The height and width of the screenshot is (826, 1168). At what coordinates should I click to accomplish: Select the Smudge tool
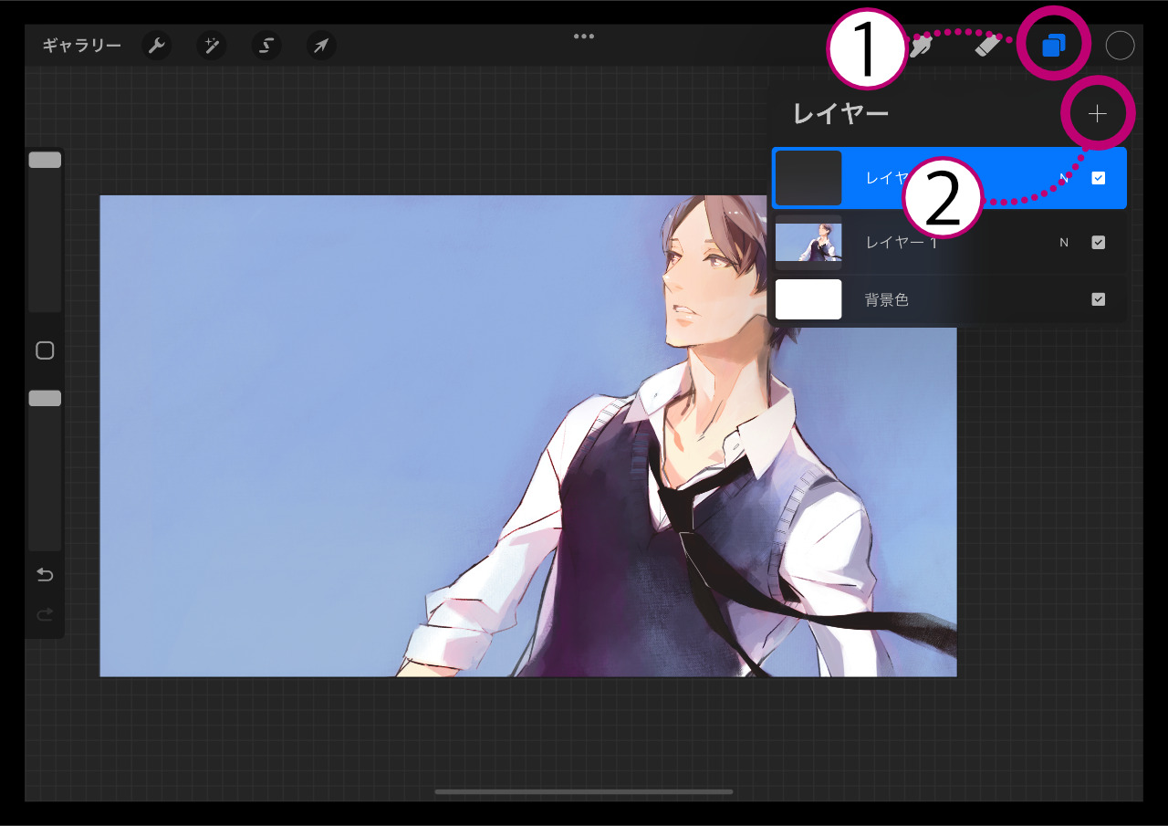tap(920, 47)
